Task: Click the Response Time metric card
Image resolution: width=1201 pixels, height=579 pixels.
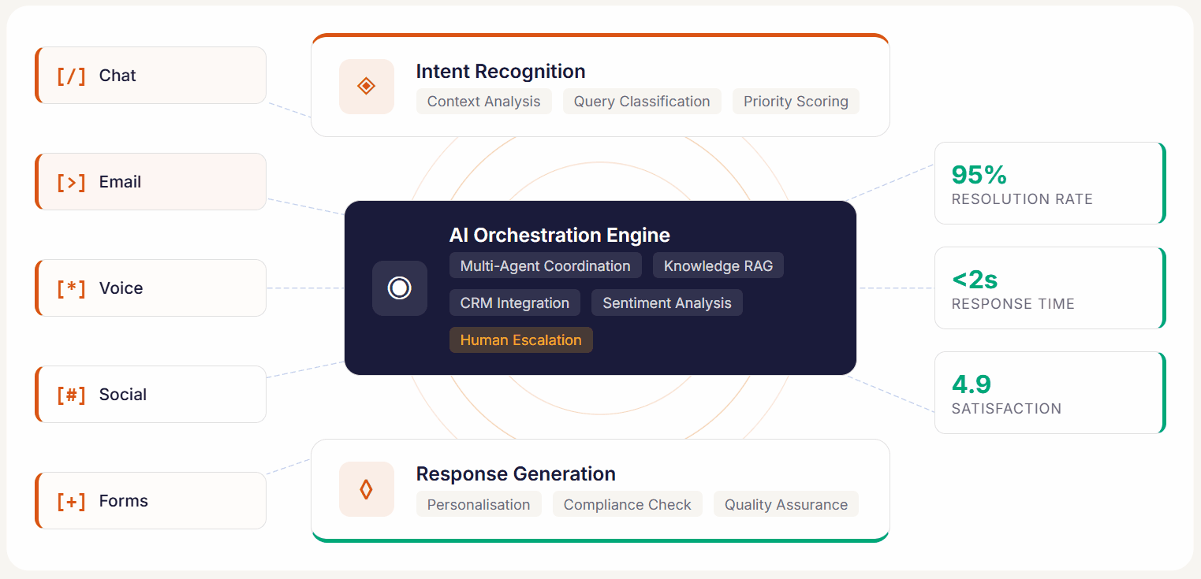Action: 1049,288
